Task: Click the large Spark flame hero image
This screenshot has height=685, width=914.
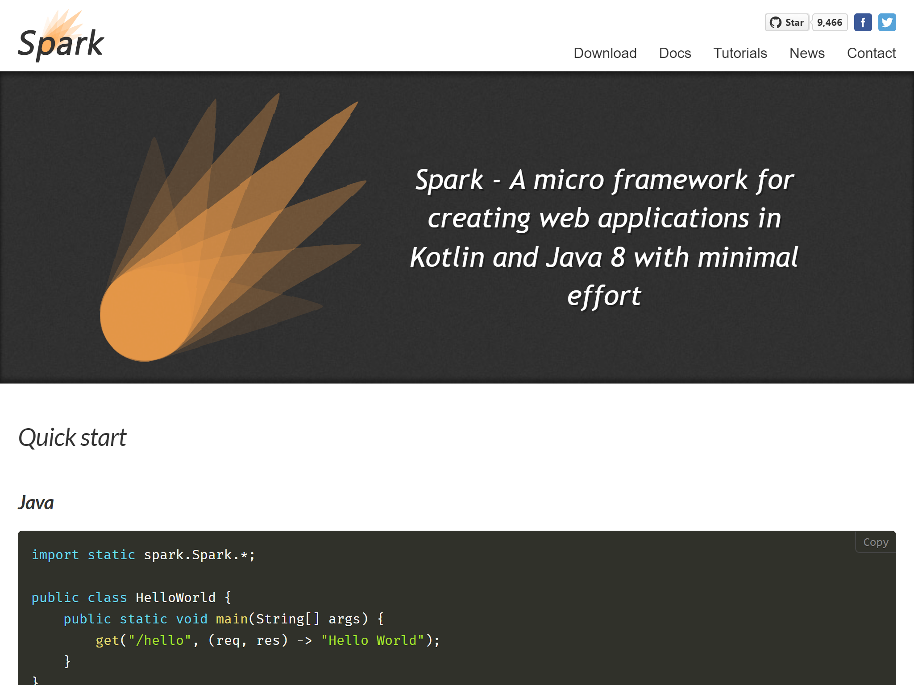Action: (233, 227)
